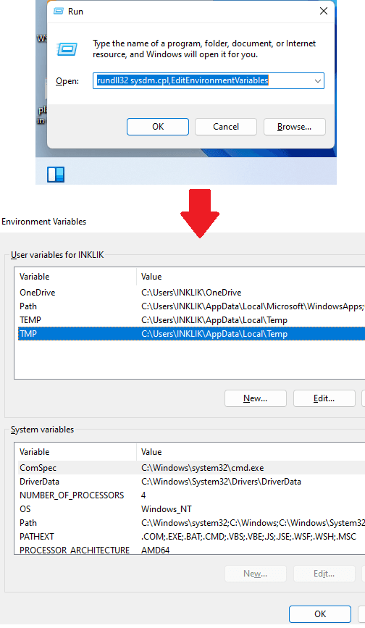
Task: Select the system Path variable row
Action: point(191,523)
